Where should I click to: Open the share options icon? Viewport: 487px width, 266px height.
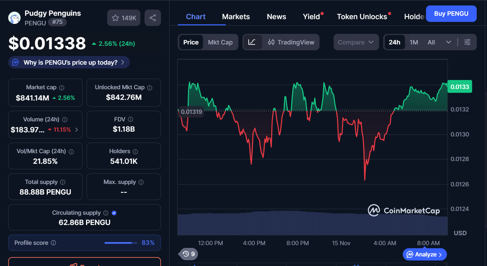point(153,17)
